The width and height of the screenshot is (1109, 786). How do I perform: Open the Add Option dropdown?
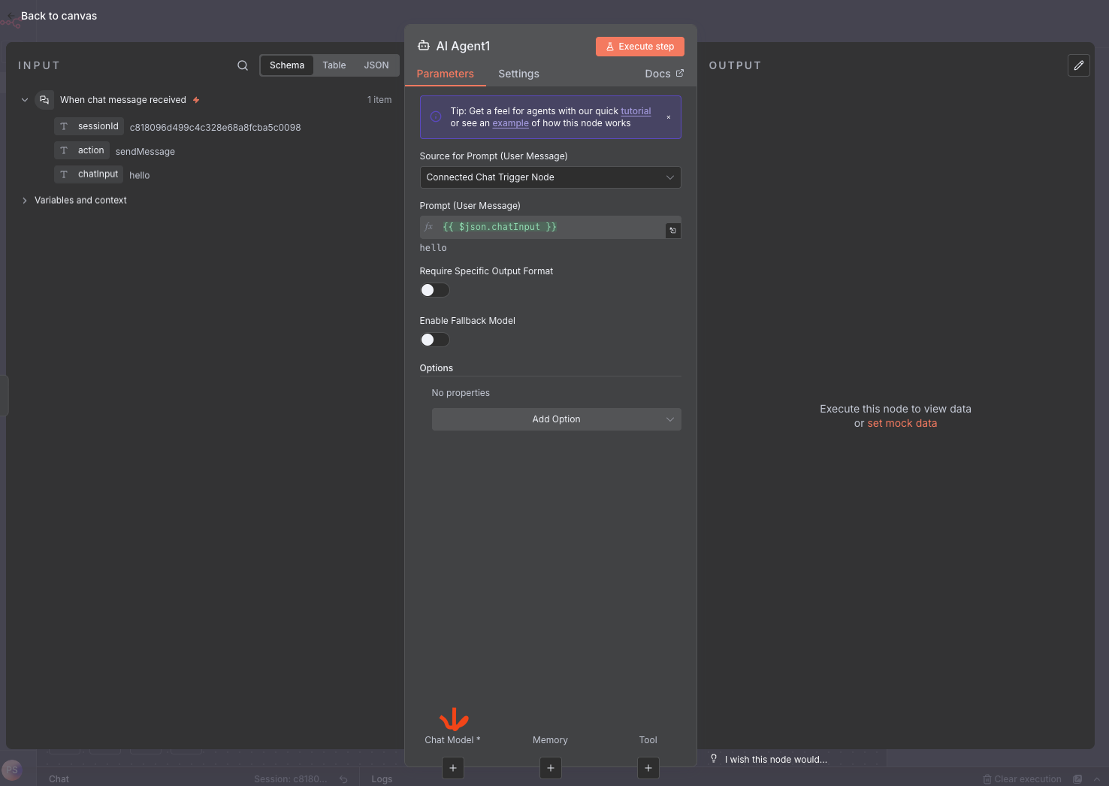click(x=556, y=419)
